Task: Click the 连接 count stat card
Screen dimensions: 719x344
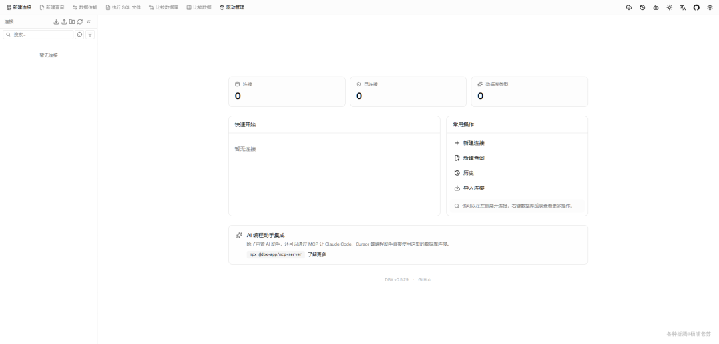Action: (286, 92)
